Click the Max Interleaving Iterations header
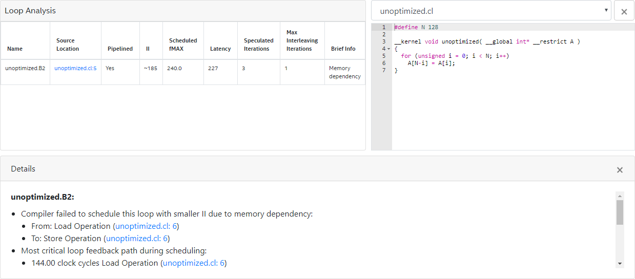 point(302,40)
